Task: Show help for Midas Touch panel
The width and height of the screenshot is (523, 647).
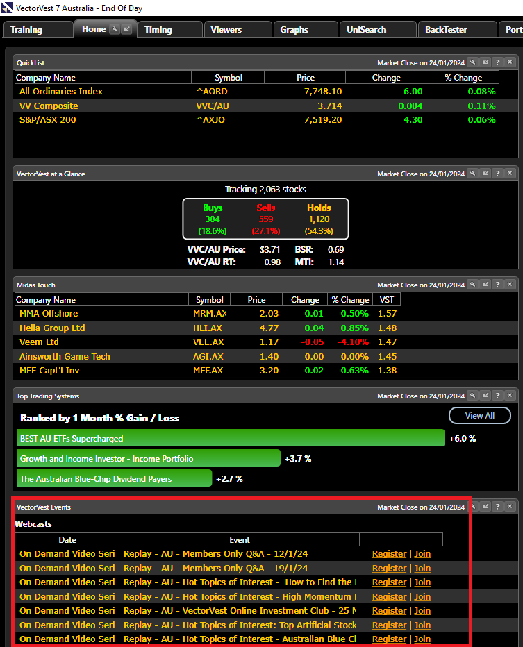Action: point(498,285)
